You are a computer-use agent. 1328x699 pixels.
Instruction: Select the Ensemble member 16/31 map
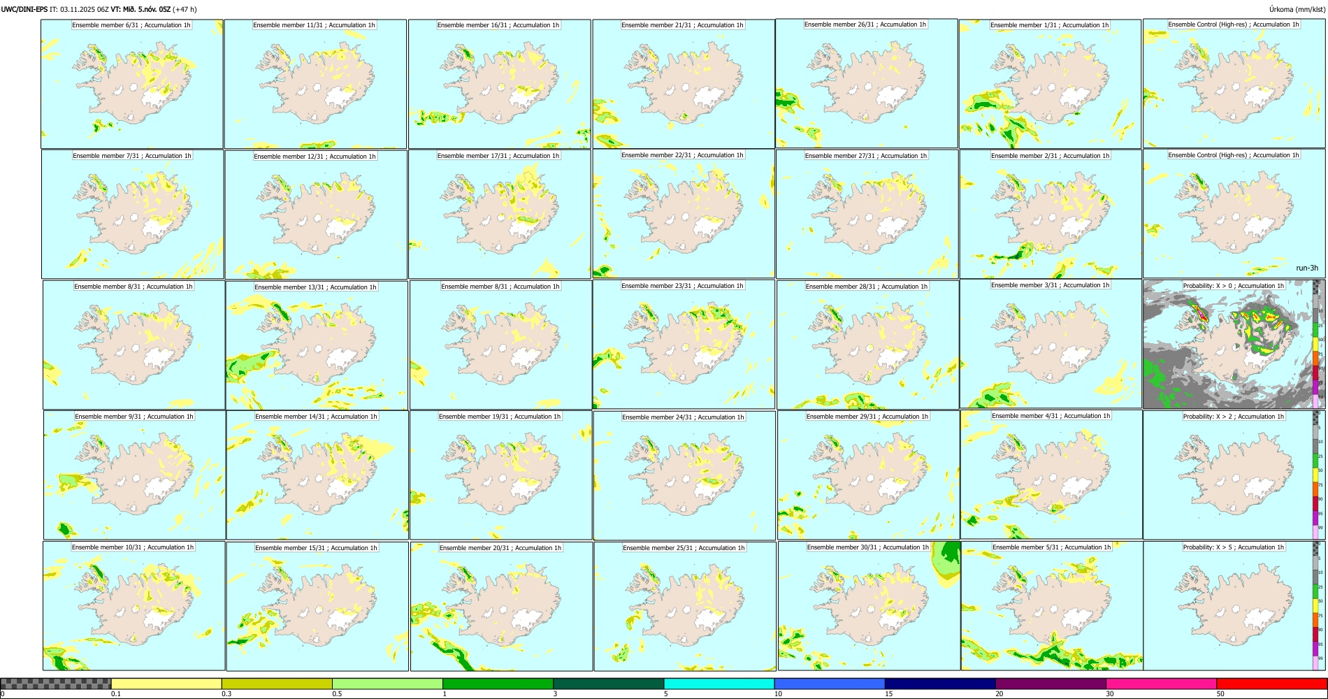499,84
